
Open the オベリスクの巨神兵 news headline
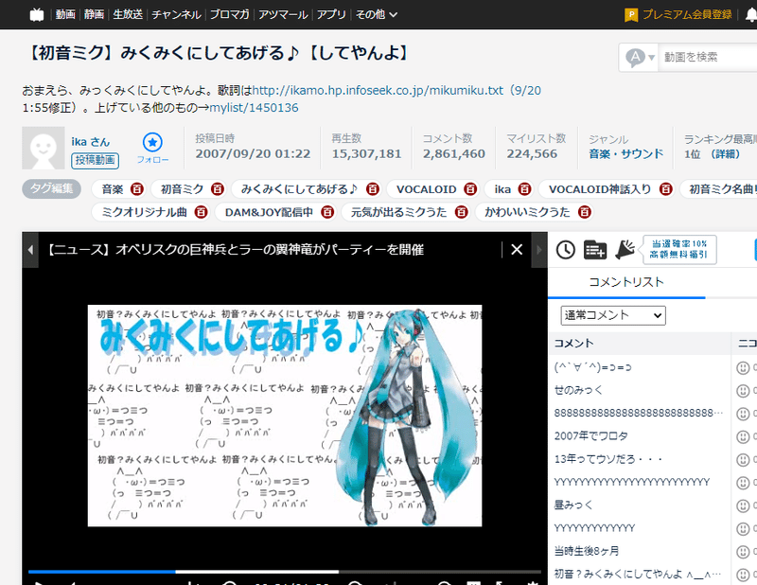pos(235,250)
